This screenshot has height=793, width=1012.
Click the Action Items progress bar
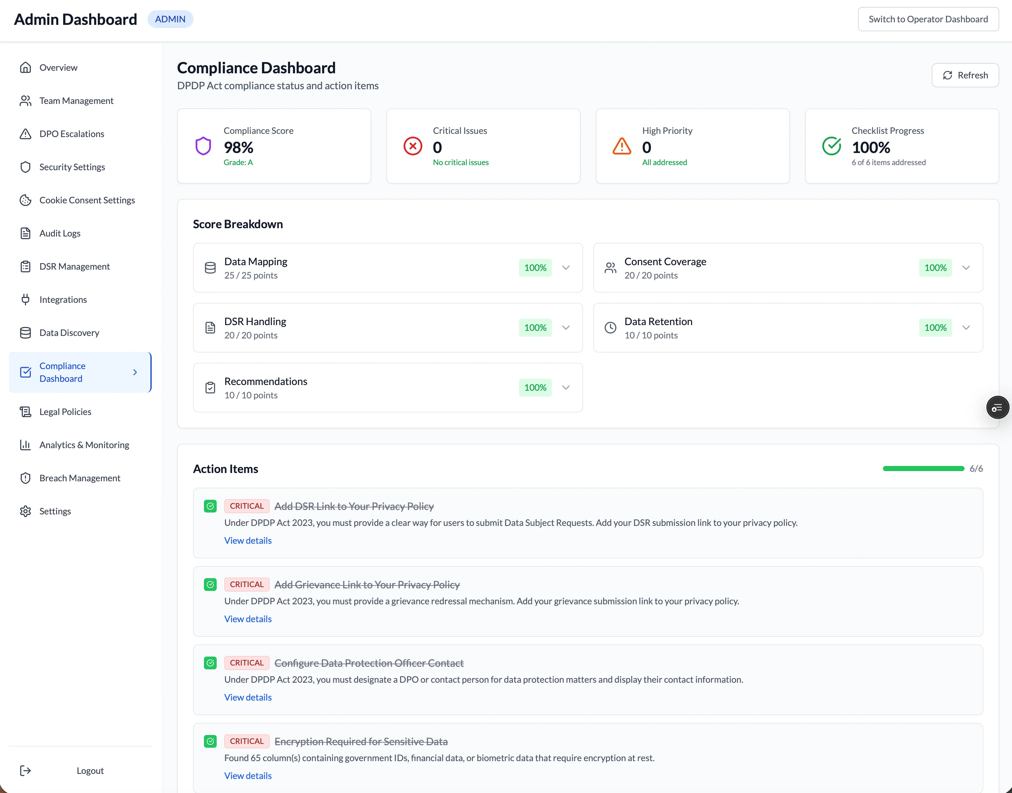point(923,469)
